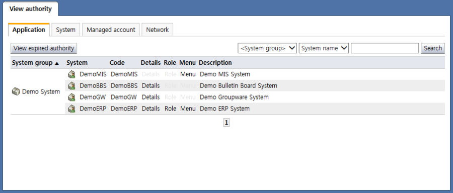The width and height of the screenshot is (453, 193).
Task: Click disabled Menu link for DemoBBS
Action: pos(188,85)
